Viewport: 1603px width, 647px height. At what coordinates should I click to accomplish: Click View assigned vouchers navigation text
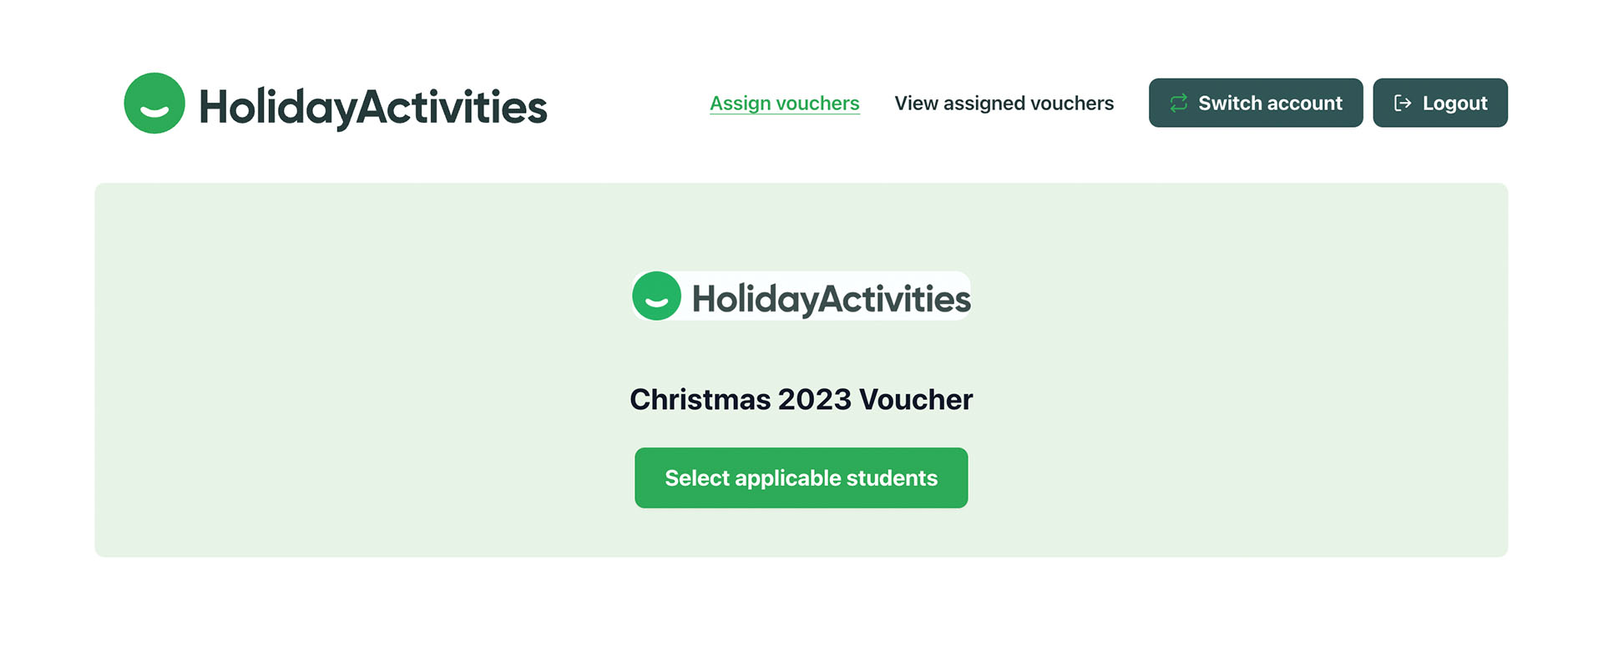[1004, 103]
